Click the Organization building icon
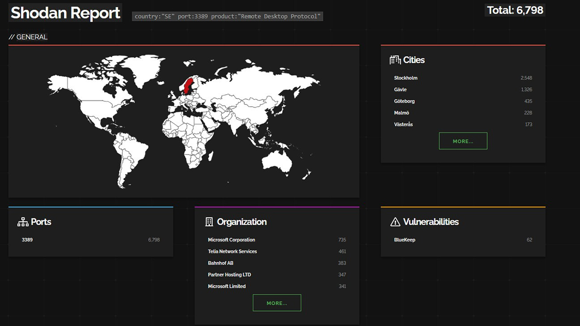 click(209, 222)
